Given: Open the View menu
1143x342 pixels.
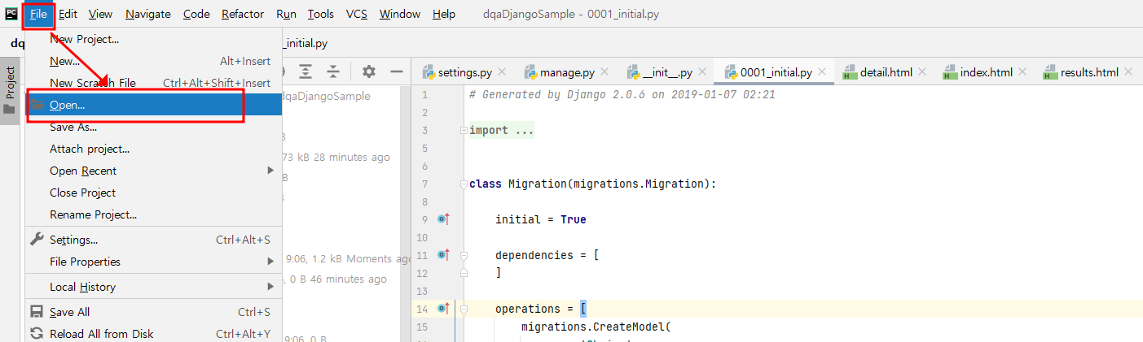Looking at the screenshot, I should [x=101, y=14].
